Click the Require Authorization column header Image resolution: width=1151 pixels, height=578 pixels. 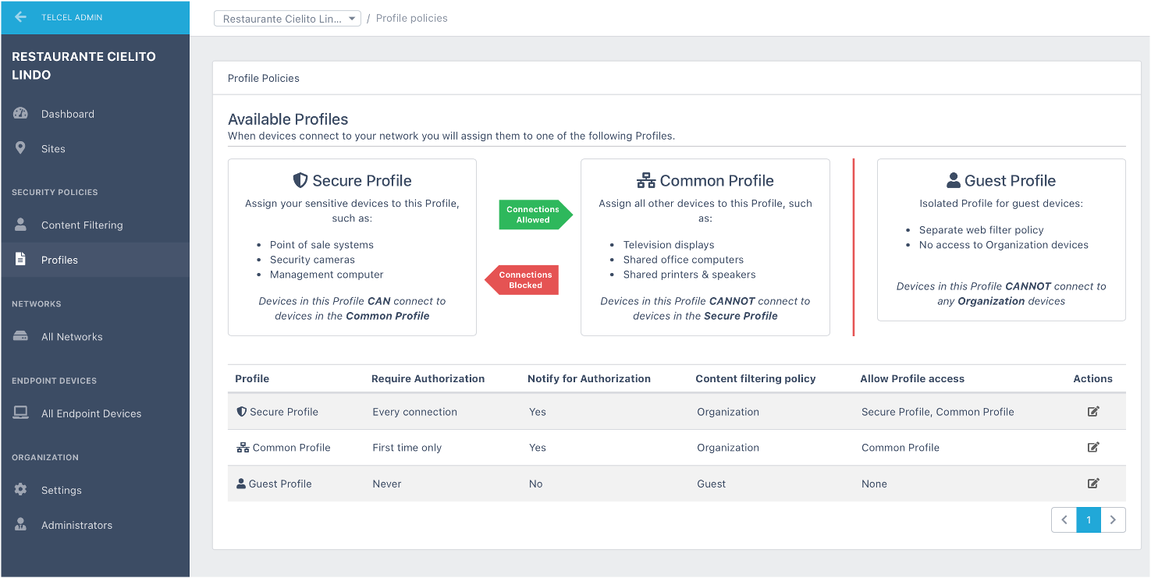428,378
